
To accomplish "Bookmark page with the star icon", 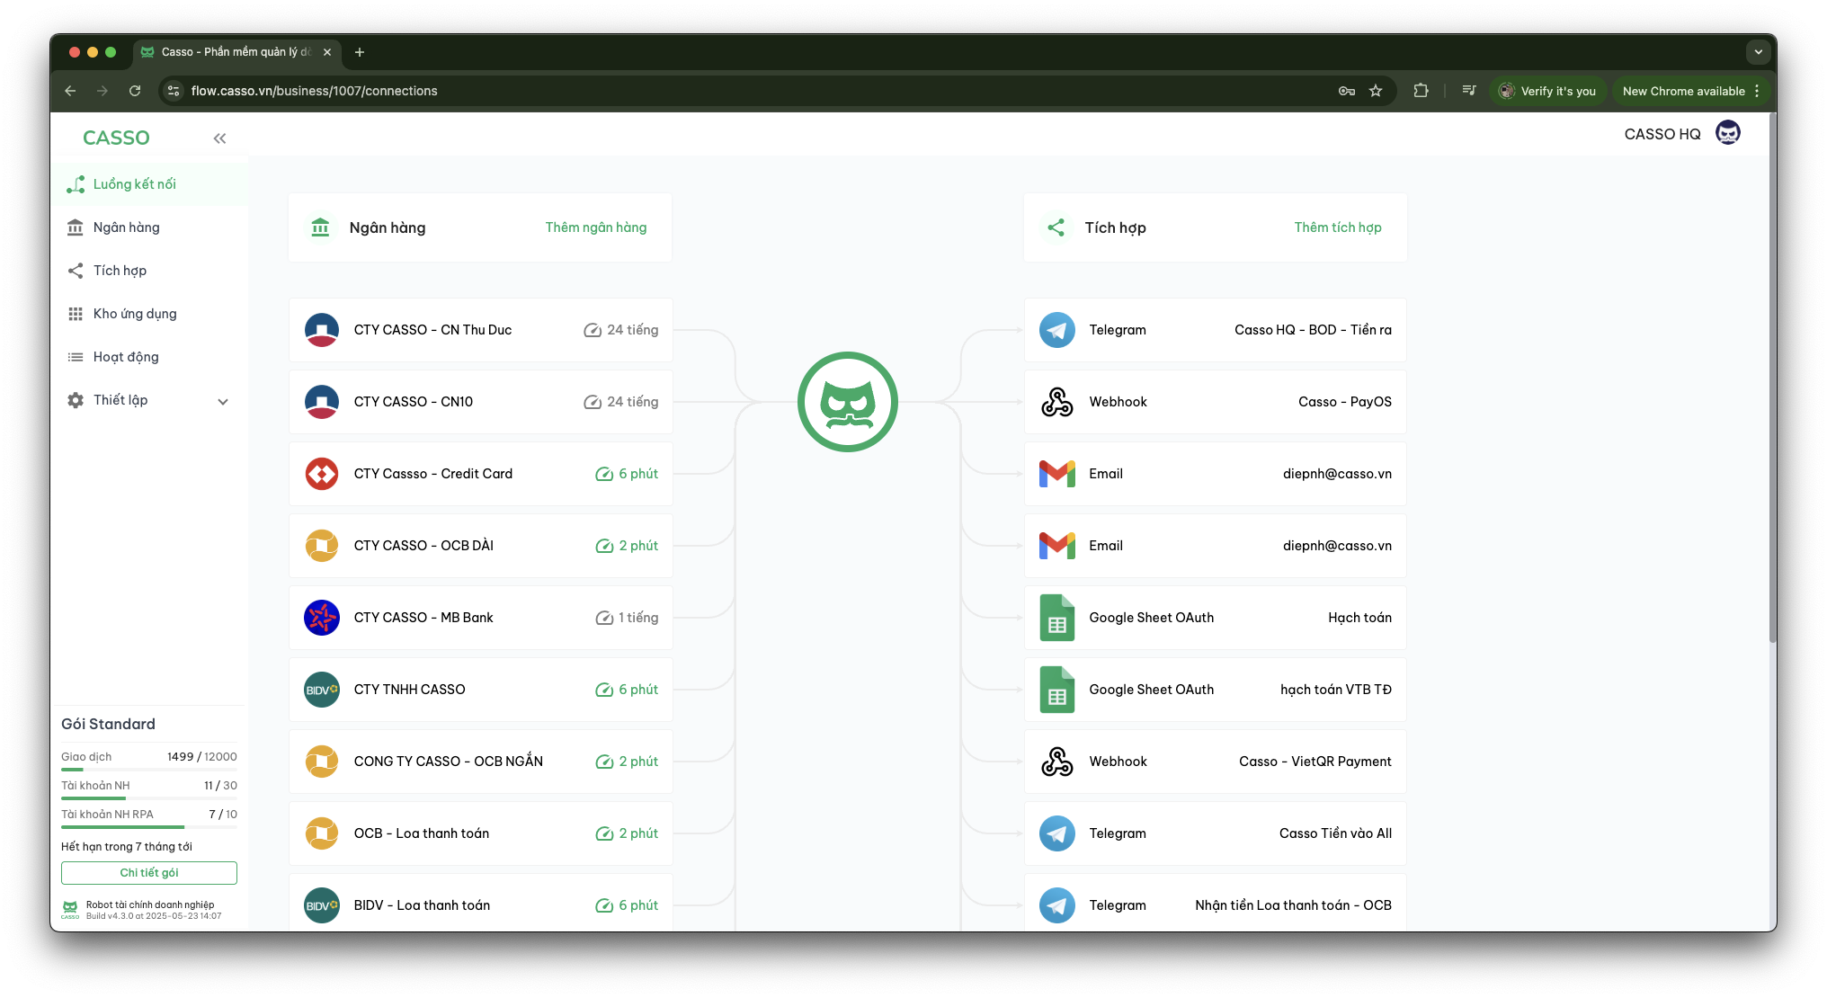I will (1375, 91).
